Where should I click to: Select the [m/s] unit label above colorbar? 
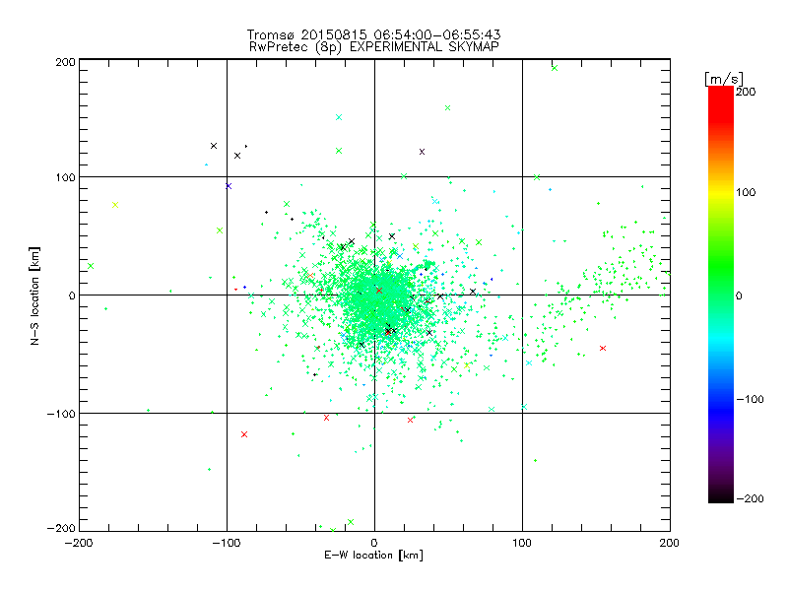(724, 79)
